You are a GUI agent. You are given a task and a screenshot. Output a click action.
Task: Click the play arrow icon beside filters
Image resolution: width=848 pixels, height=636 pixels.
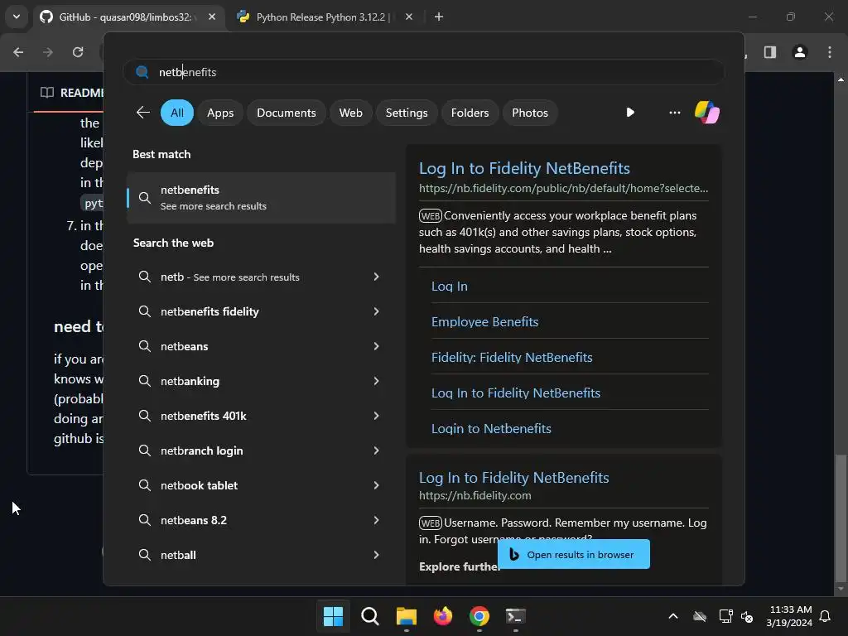point(630,113)
